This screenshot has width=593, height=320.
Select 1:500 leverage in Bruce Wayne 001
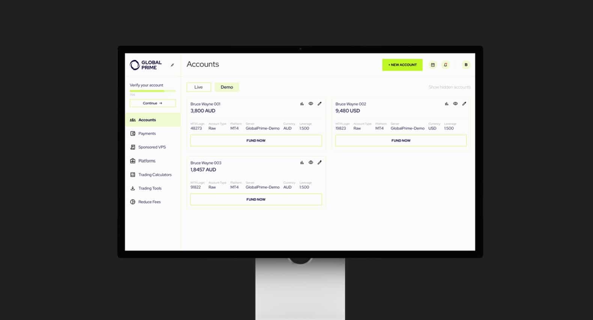tap(304, 129)
